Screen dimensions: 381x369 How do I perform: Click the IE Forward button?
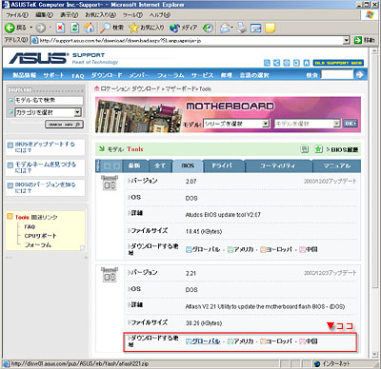[41, 29]
